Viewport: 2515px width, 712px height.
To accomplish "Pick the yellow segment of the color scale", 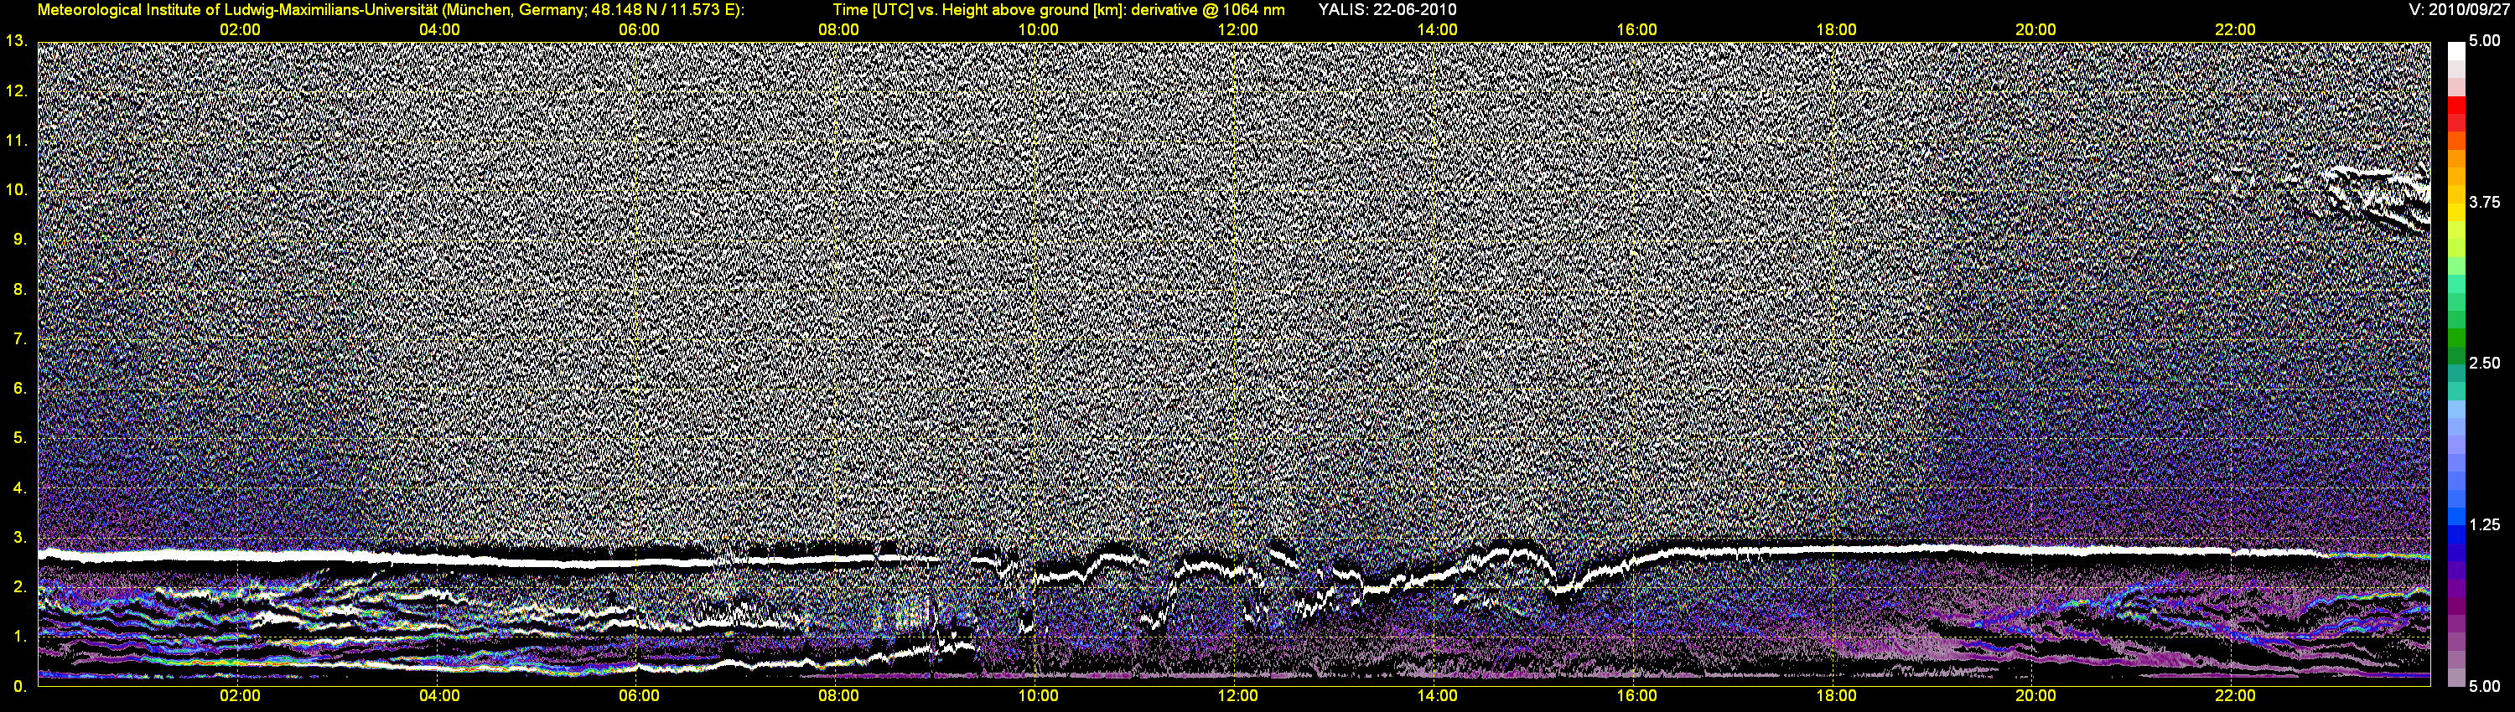I will [2455, 211].
